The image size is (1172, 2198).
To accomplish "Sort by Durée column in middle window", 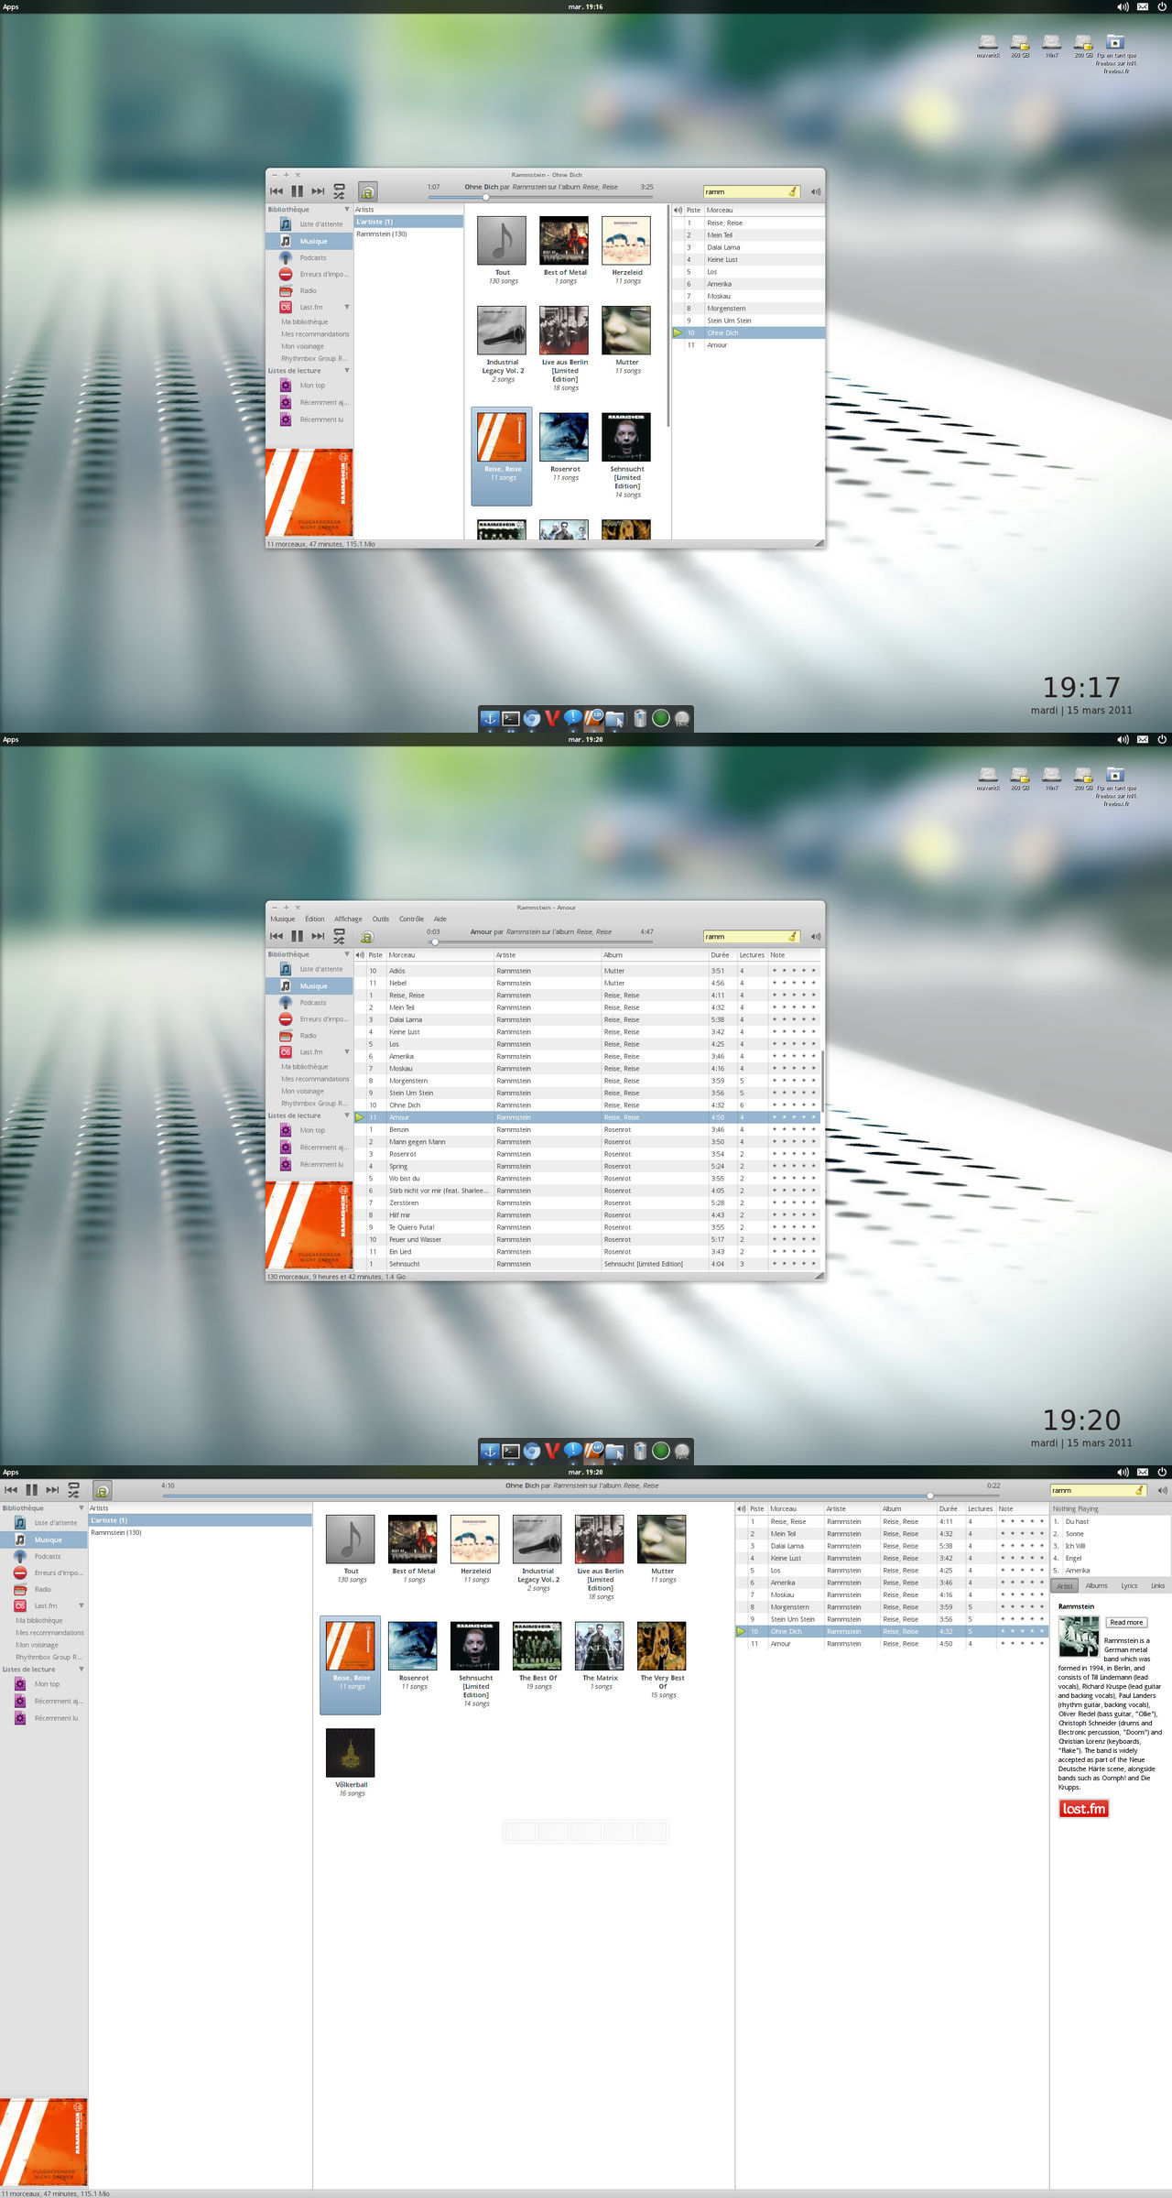I will point(722,955).
